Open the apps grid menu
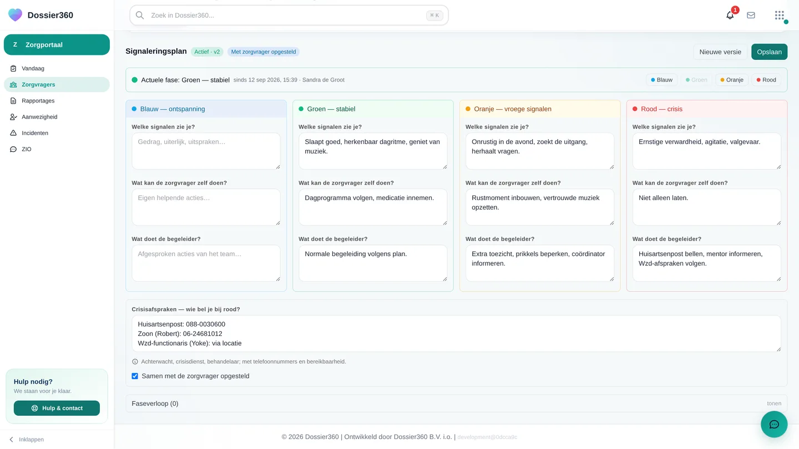 [780, 16]
